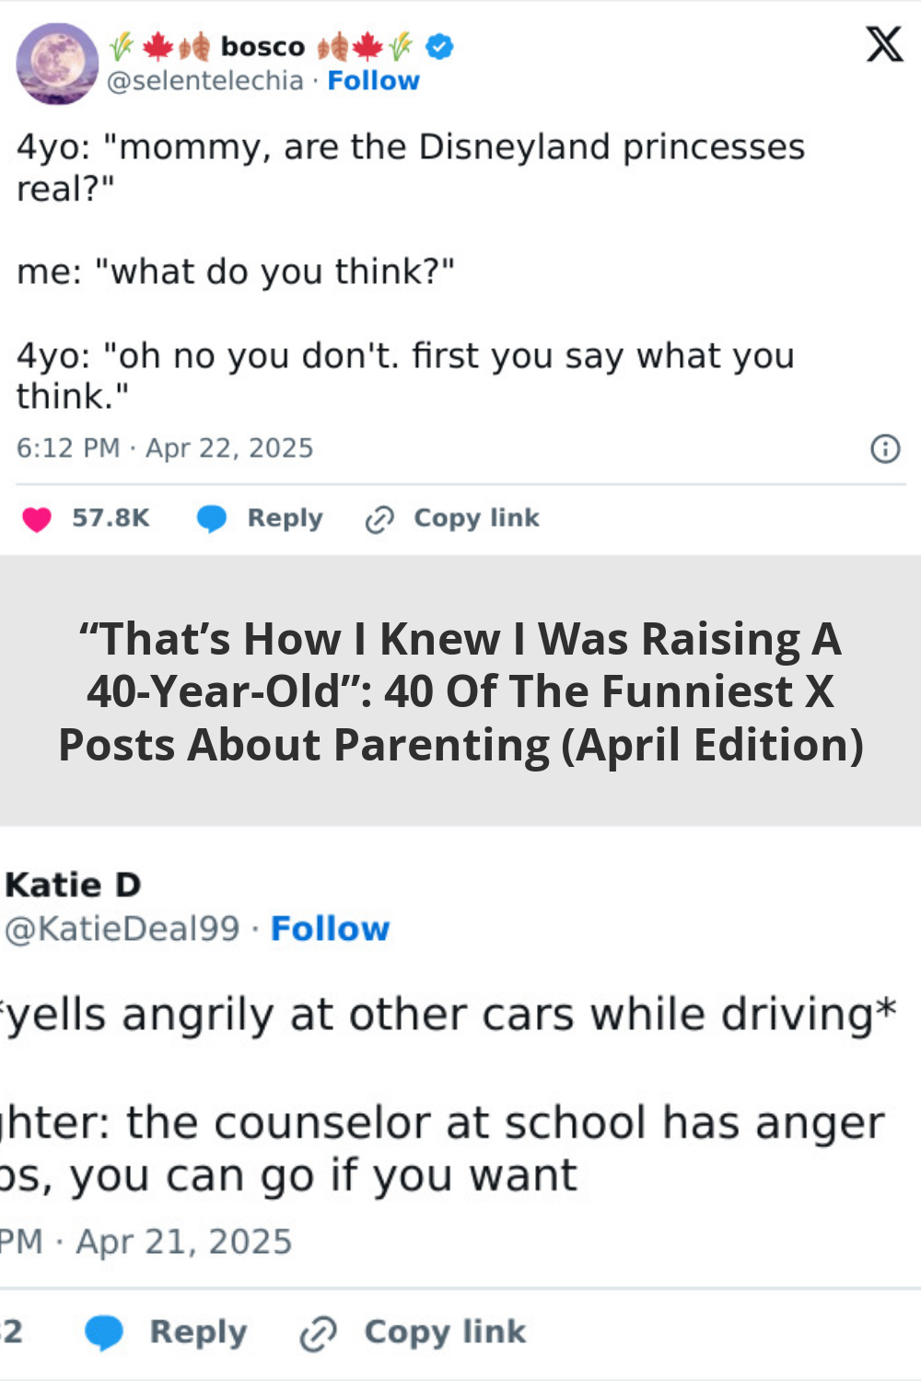
Task: Click the reply bubble icon under Katie D's tweet
Action: pyautogui.click(x=104, y=1332)
